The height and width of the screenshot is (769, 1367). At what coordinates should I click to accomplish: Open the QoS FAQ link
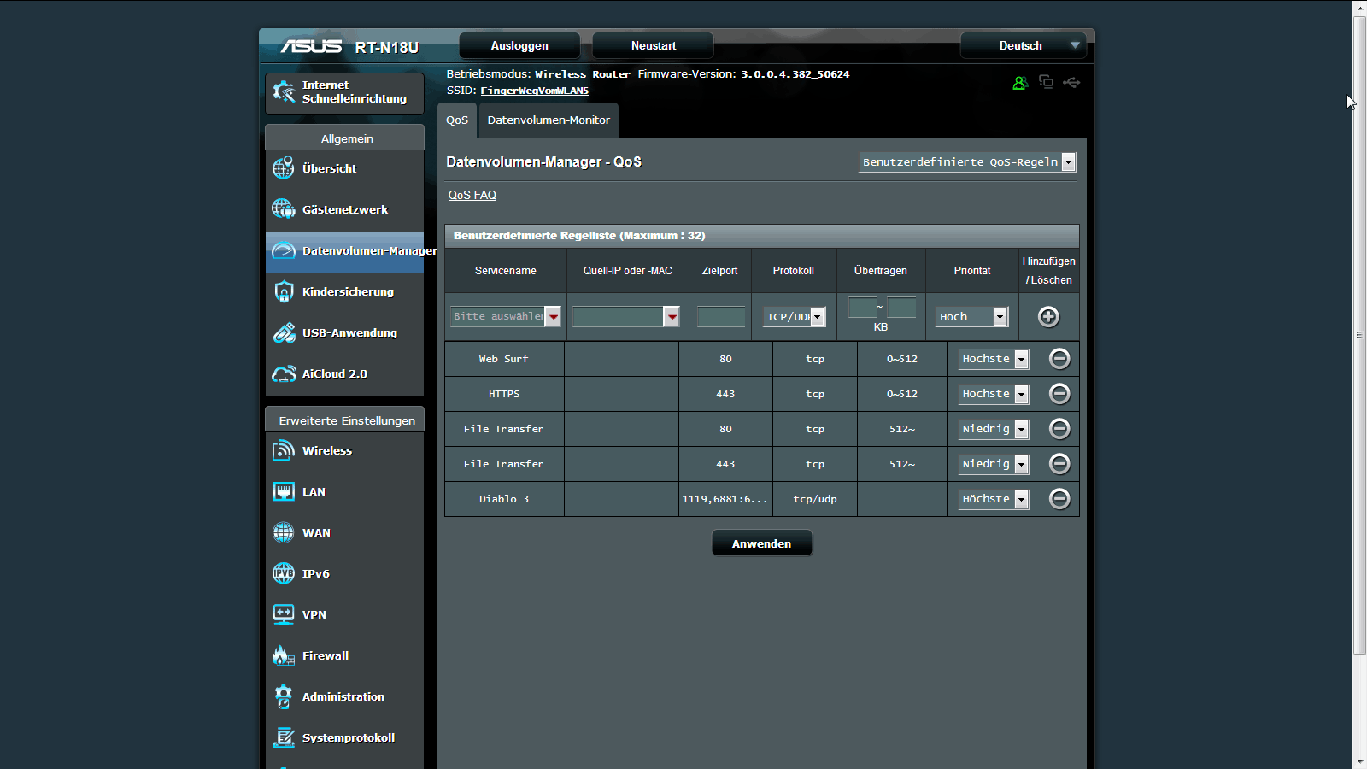click(x=472, y=195)
